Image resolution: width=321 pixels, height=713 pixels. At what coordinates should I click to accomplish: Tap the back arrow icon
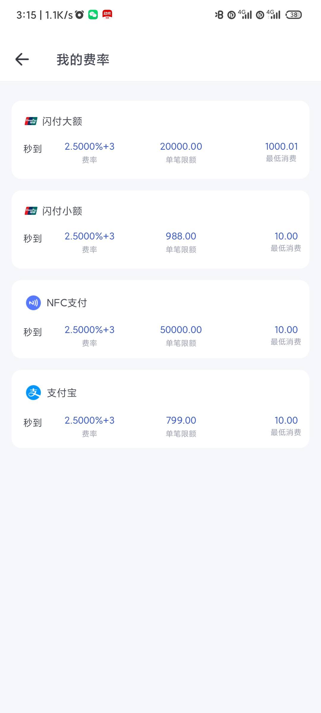pyautogui.click(x=22, y=59)
